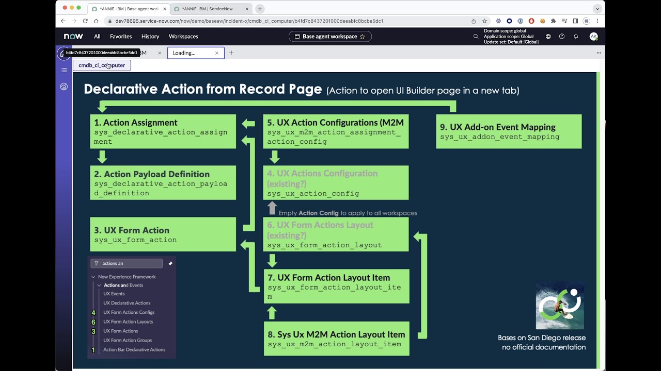Open the ServiceNow help icon
The height and width of the screenshot is (371, 661).
pos(562,37)
